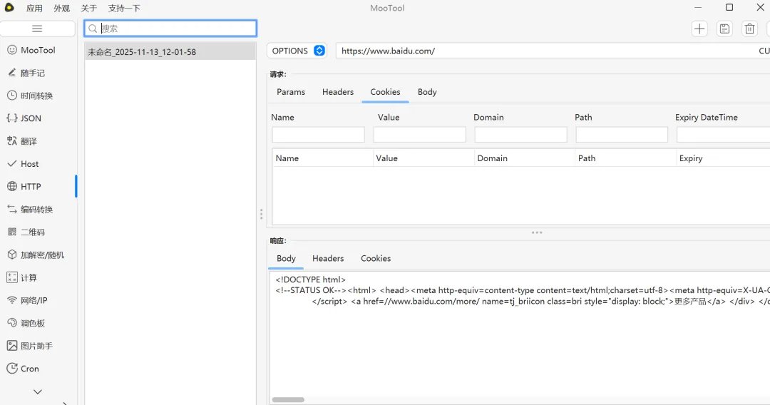Image resolution: width=770 pixels, height=405 pixels.
Task: Open the 应用 menu
Action: (x=34, y=8)
